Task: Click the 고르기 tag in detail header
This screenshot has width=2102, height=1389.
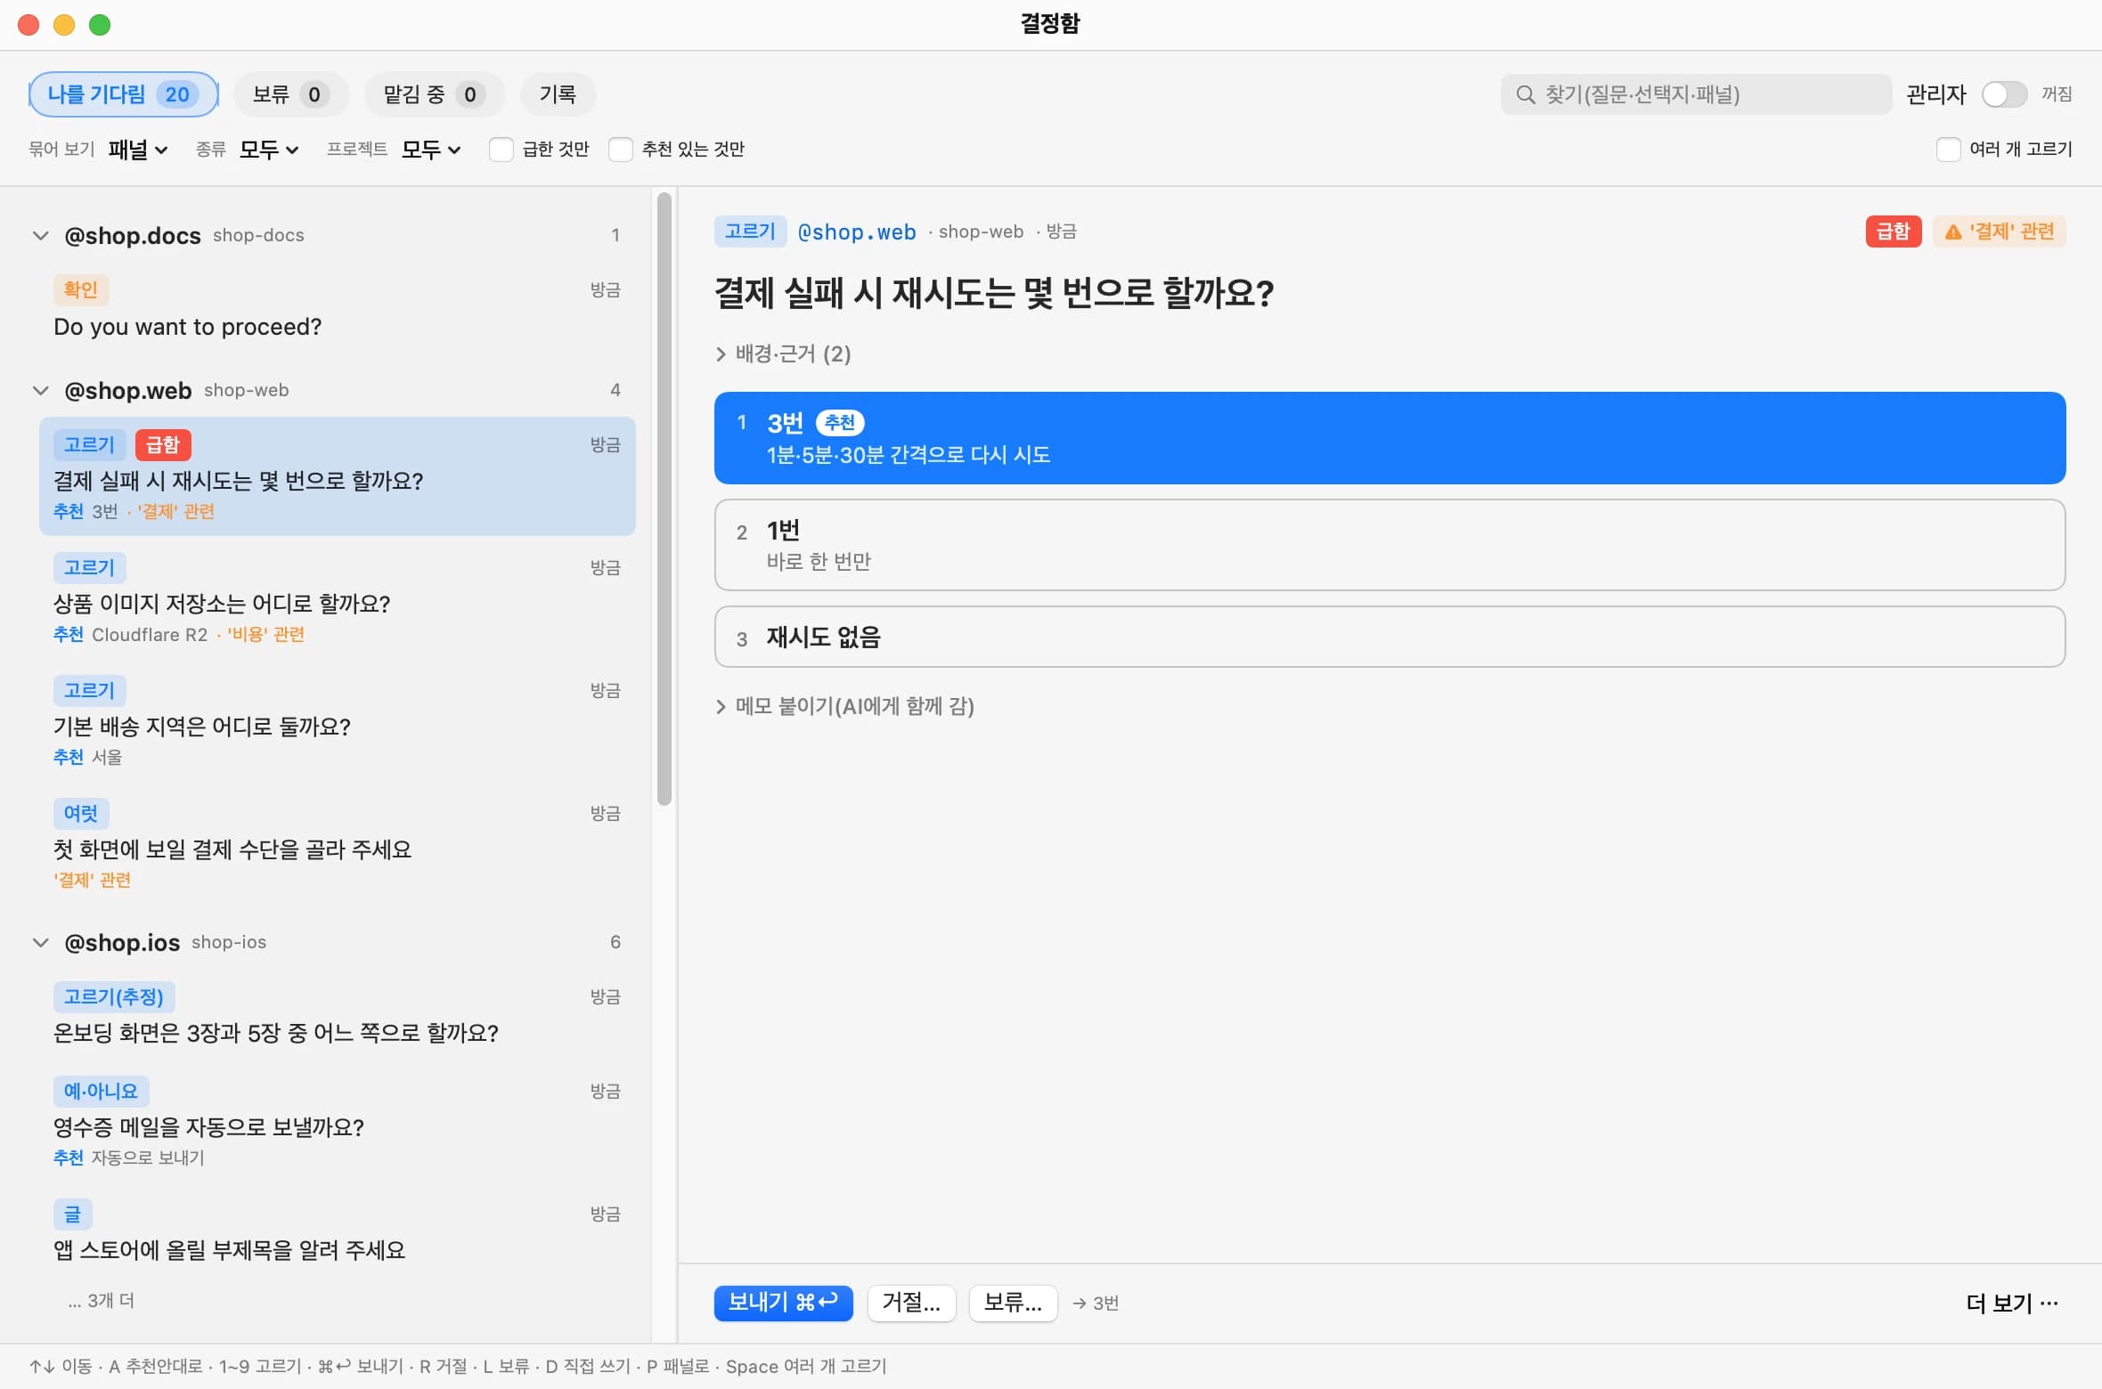Action: [x=750, y=231]
